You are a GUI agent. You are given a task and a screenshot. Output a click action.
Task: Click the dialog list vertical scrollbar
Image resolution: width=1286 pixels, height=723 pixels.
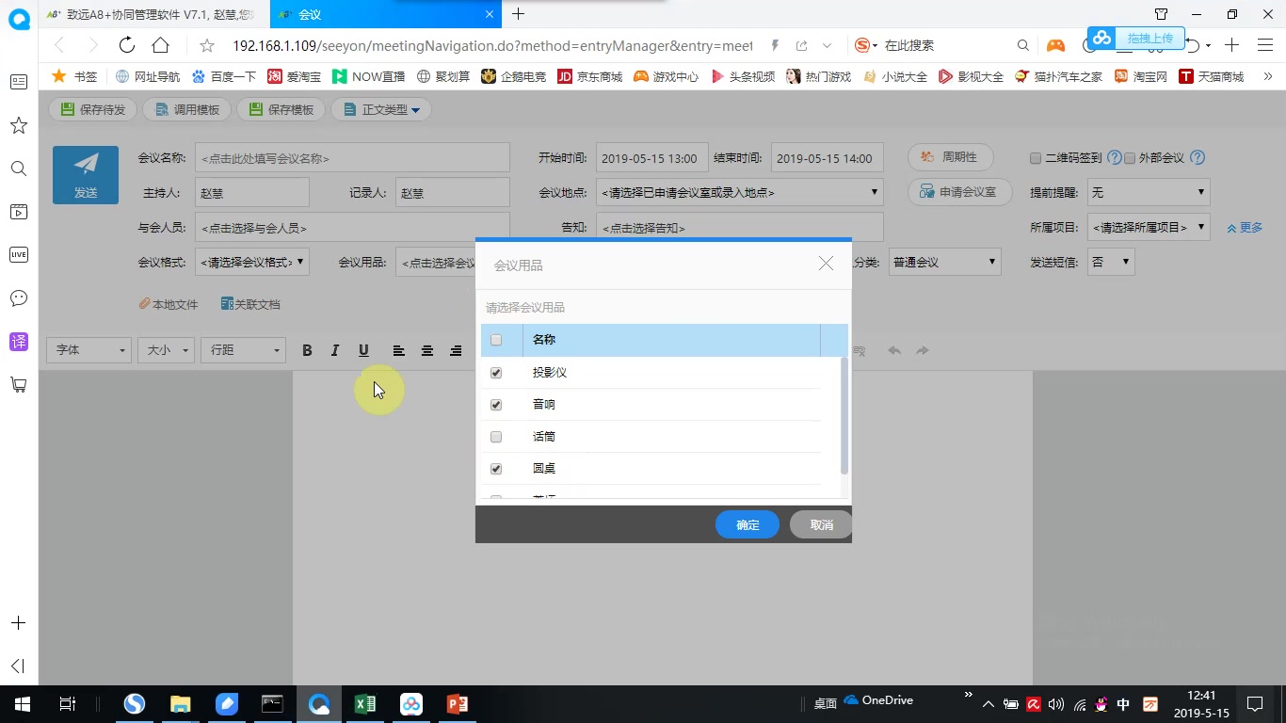pyautogui.click(x=844, y=416)
